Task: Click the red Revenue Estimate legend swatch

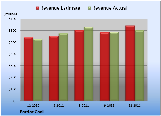Action: pyautogui.click(x=38, y=8)
